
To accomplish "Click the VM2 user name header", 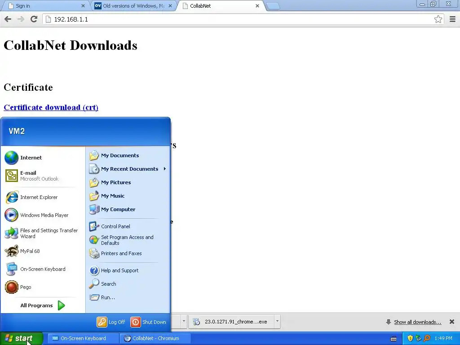I will (17, 131).
